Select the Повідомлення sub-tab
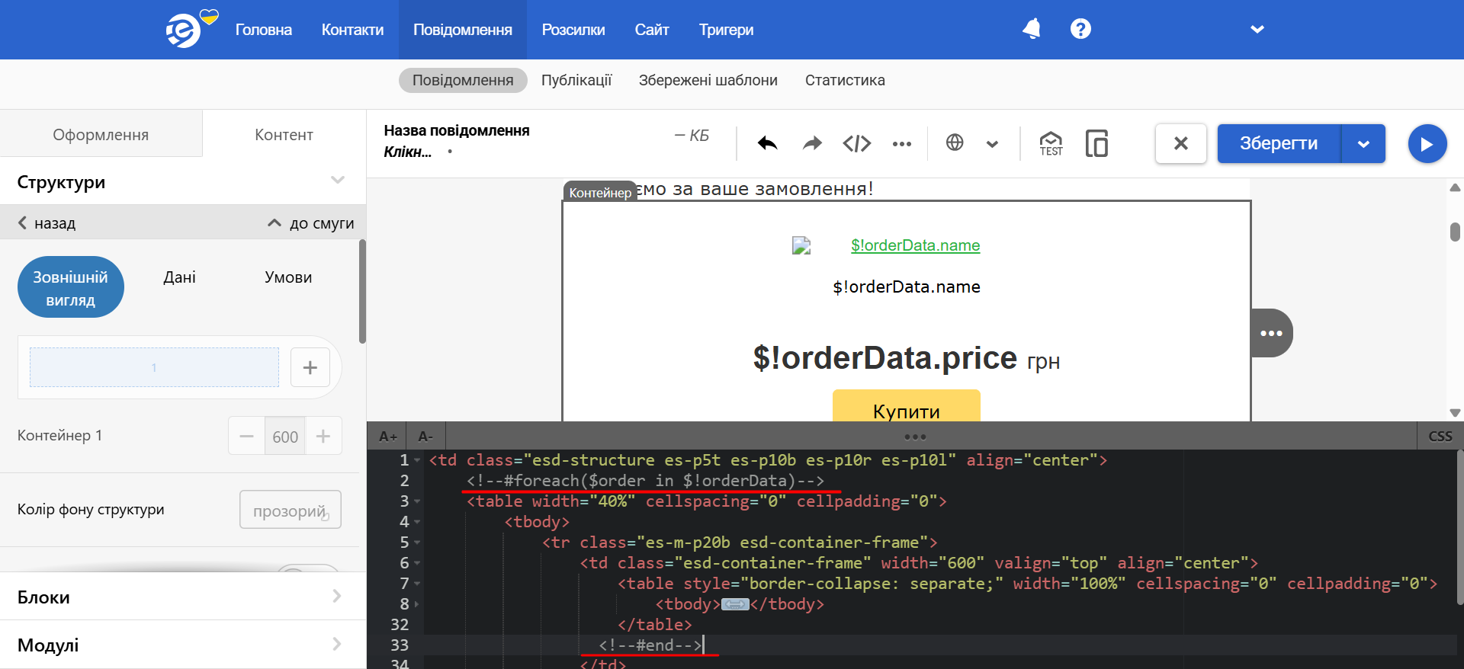 tap(463, 80)
